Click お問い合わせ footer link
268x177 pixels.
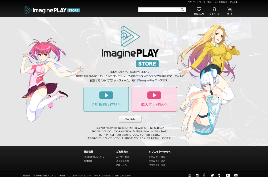(x=122, y=165)
